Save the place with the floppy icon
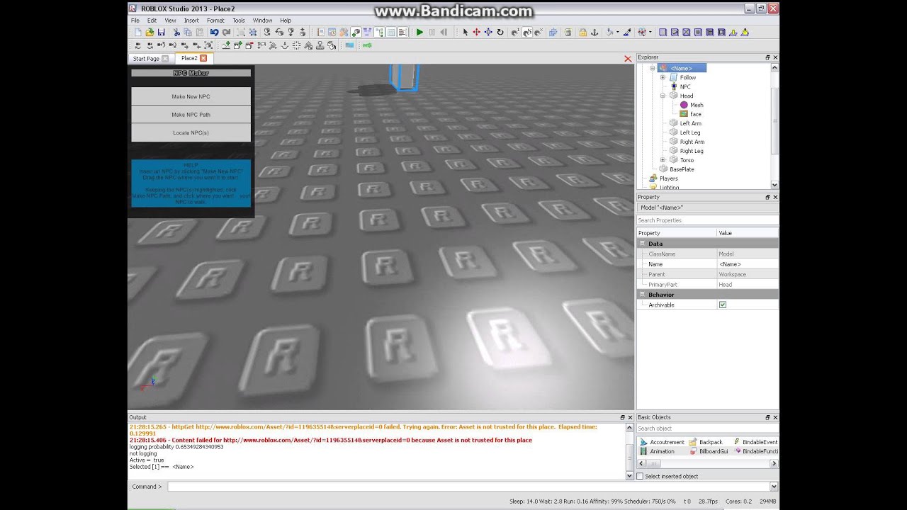The height and width of the screenshot is (510, 907). tap(162, 33)
